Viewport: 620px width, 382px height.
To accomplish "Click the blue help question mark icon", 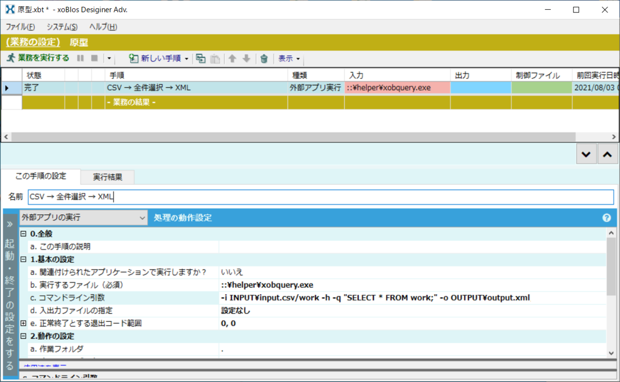I will 607,218.
